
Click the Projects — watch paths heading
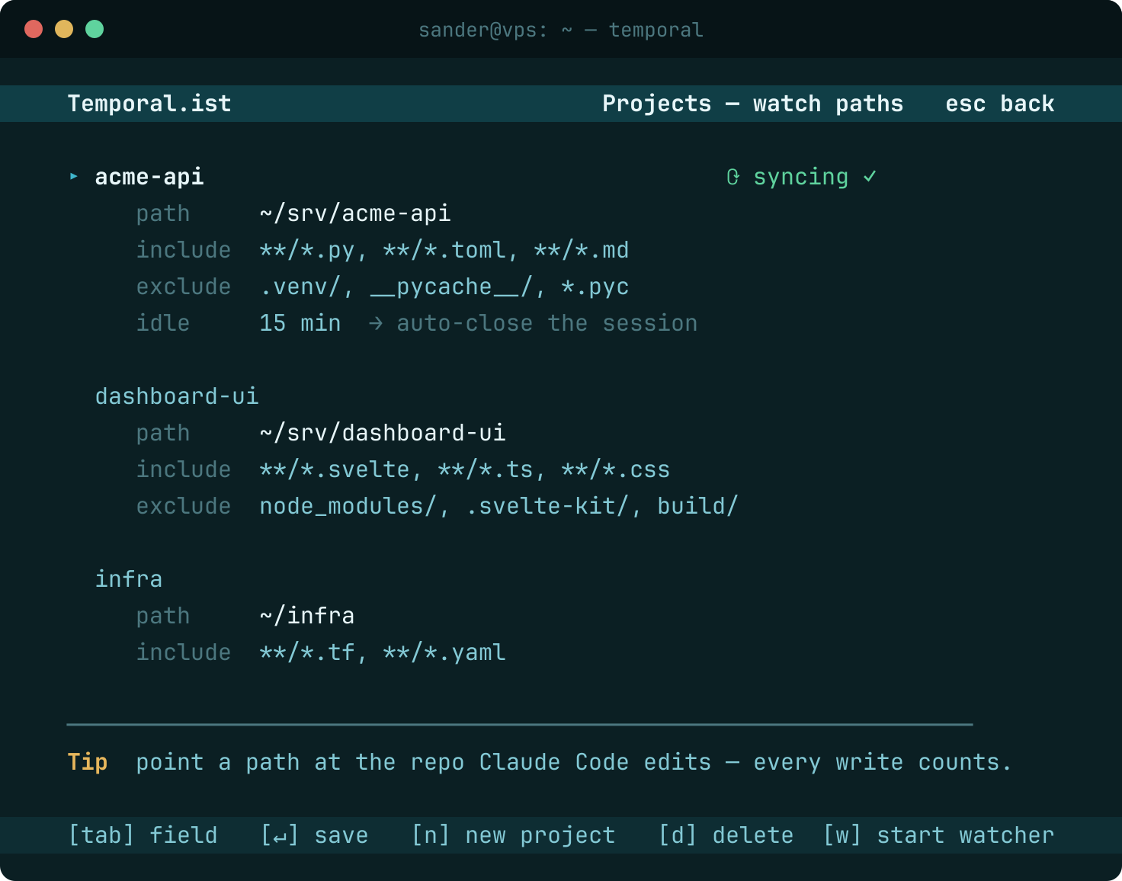tap(753, 104)
